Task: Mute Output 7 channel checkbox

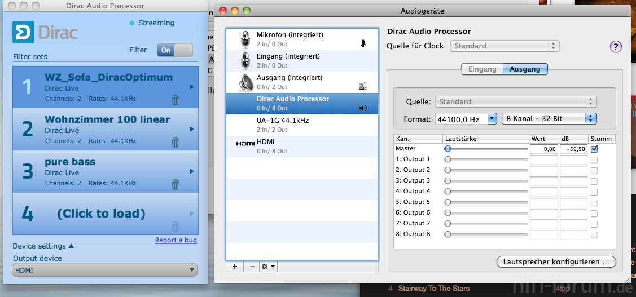Action: [594, 224]
